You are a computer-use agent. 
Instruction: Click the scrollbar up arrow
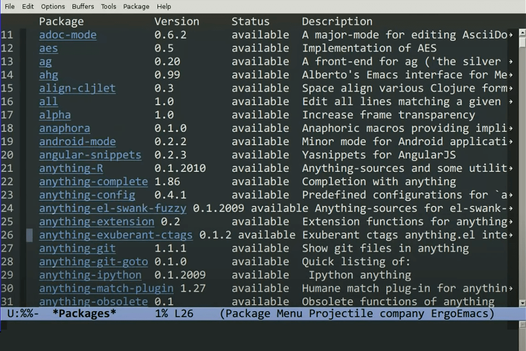pyautogui.click(x=522, y=32)
